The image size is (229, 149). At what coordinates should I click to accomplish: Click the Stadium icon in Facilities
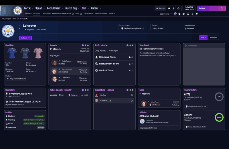6,116
